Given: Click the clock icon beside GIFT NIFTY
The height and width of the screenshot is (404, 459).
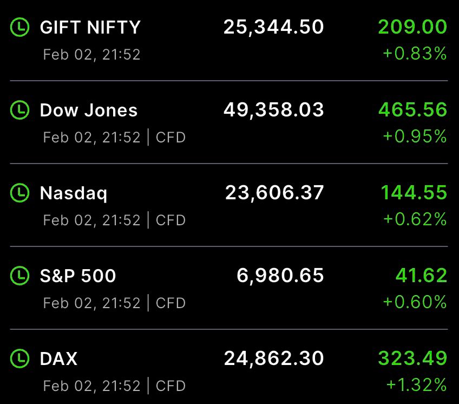Looking at the screenshot, I should pyautogui.click(x=20, y=26).
